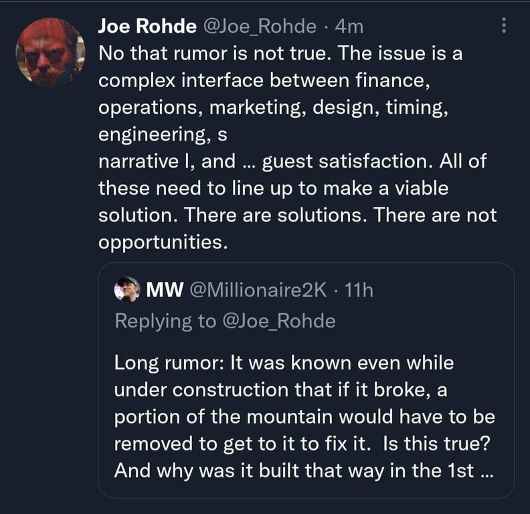
Task: Expand truncated quoted tweet via trailing ellipsis
Action: (484, 469)
